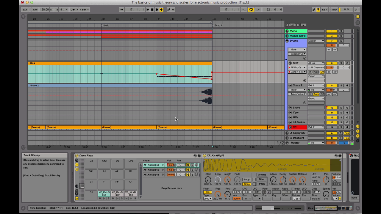This screenshot has height=214, width=381.
Task: Solo the Kick track
Action: [341, 63]
